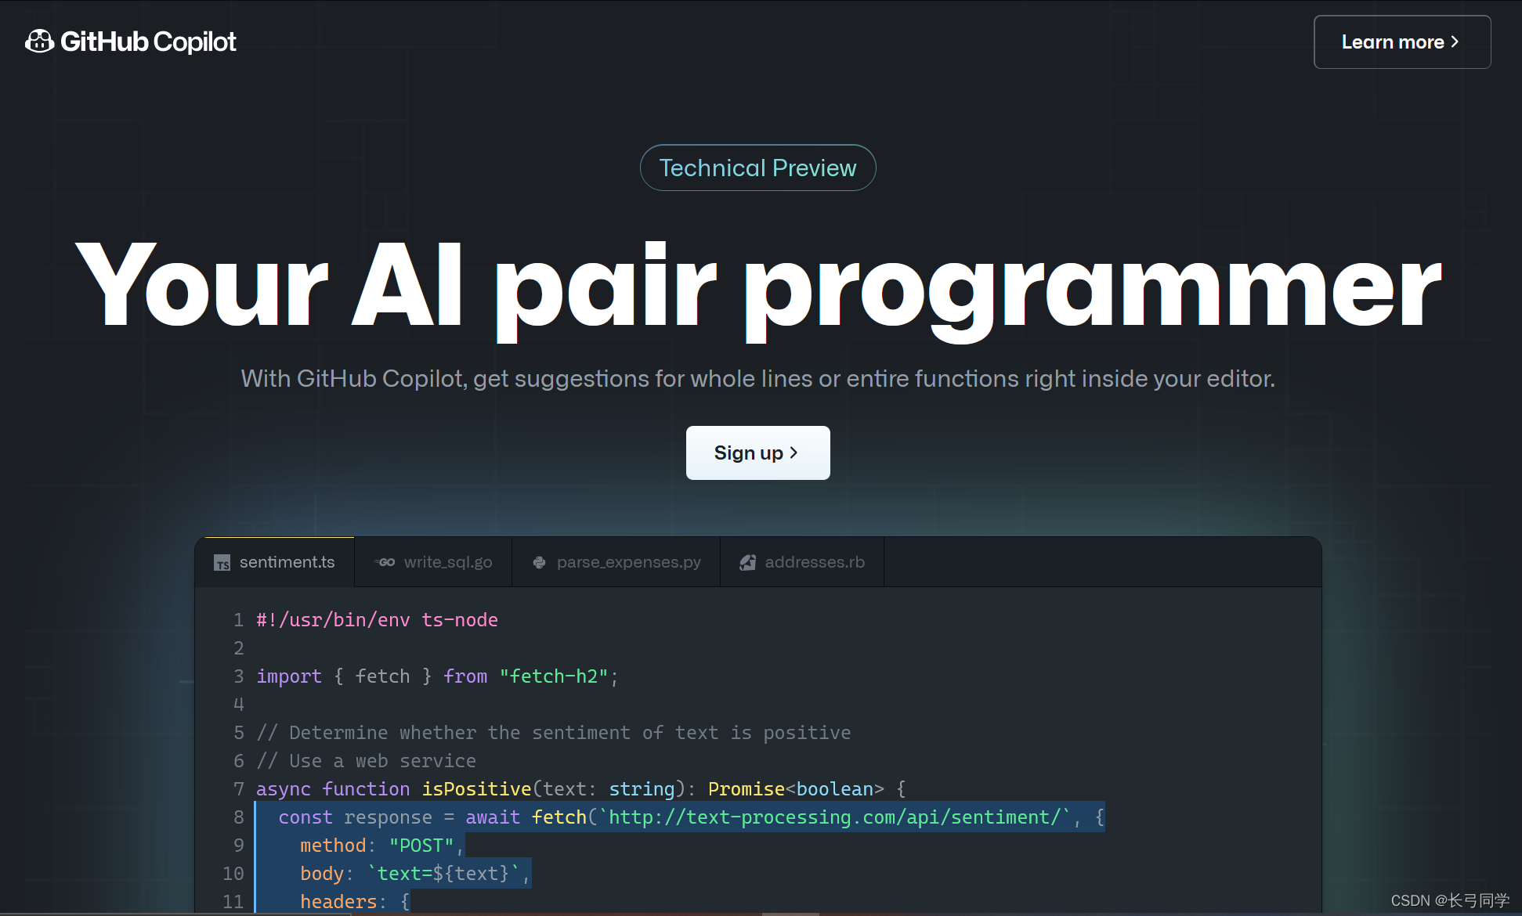Click the chevron arrow in Learn more
This screenshot has width=1522, height=916.
[x=1455, y=41]
